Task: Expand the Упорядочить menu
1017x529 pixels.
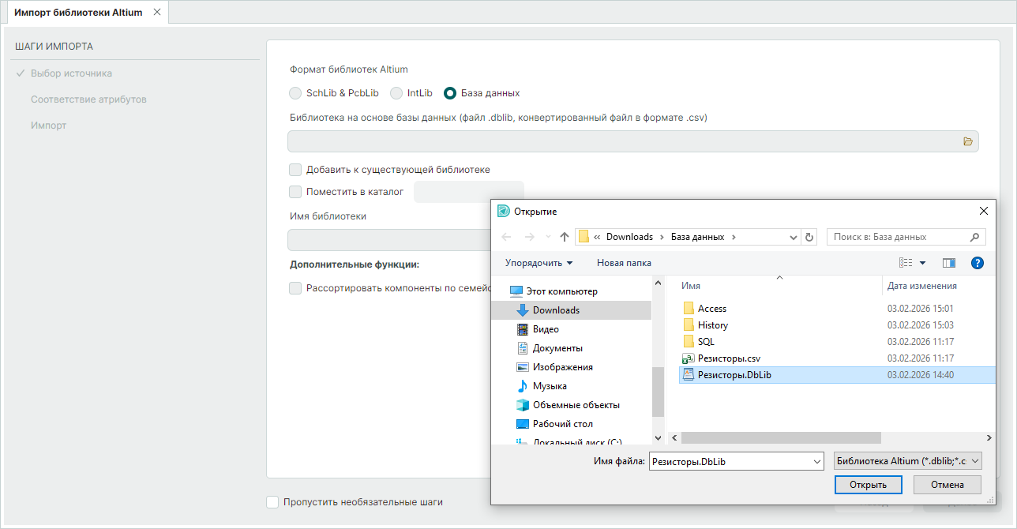Action: click(x=539, y=263)
